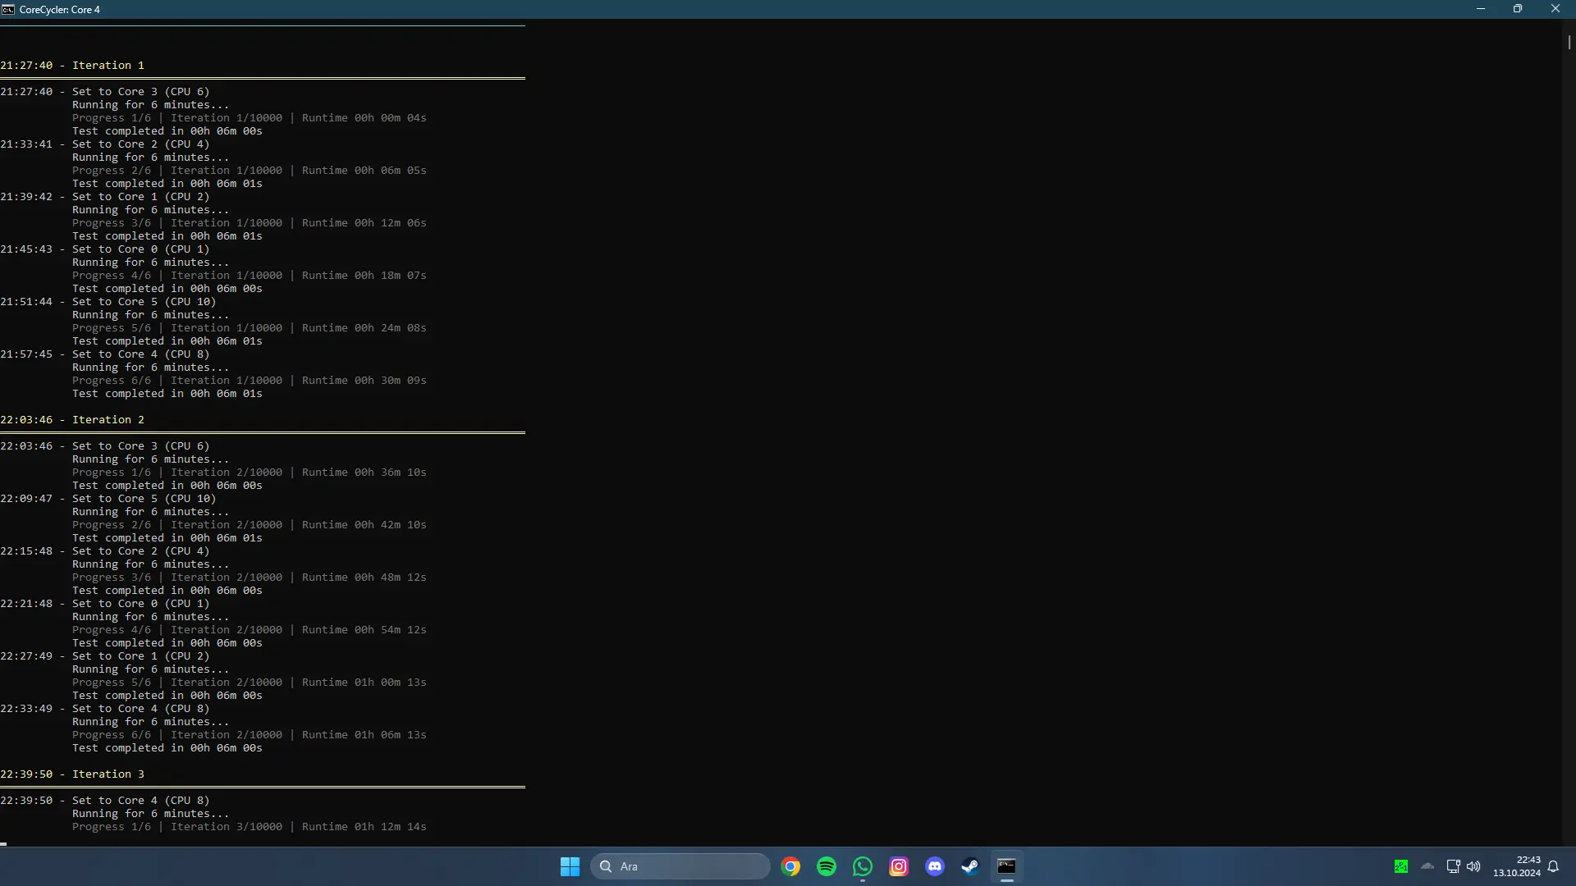Click progress line with Runtime 01h 06m 13s
Viewport: 1576px width, 886px height.
pos(250,735)
